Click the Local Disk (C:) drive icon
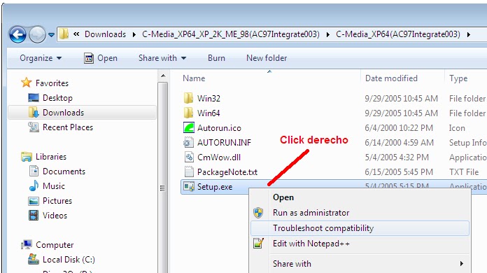 [x=34, y=259]
